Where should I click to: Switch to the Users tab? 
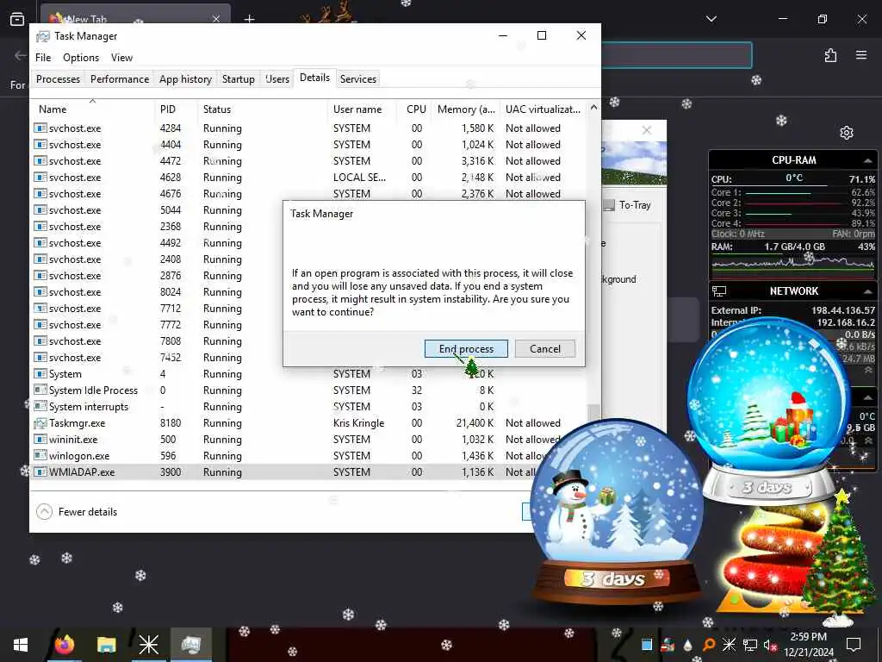276,78
